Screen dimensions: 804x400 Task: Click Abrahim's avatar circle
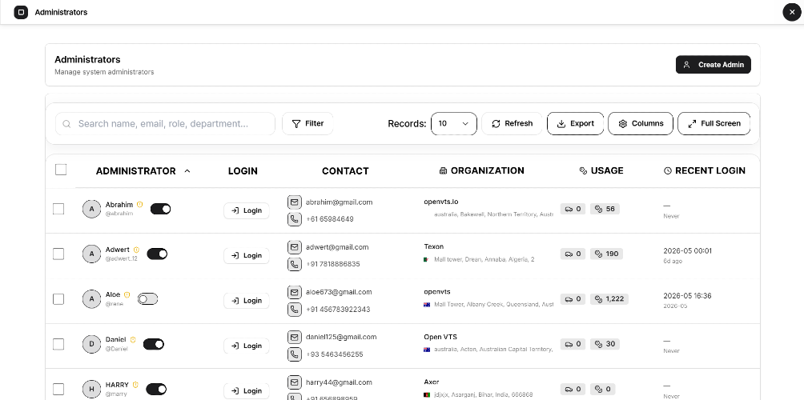92,209
